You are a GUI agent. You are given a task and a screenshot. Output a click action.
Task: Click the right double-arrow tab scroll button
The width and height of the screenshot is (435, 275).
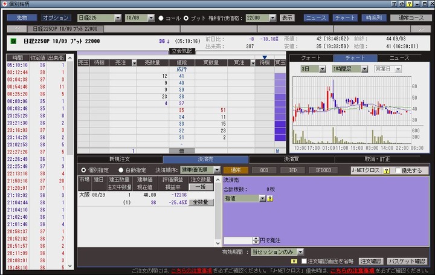421,29
